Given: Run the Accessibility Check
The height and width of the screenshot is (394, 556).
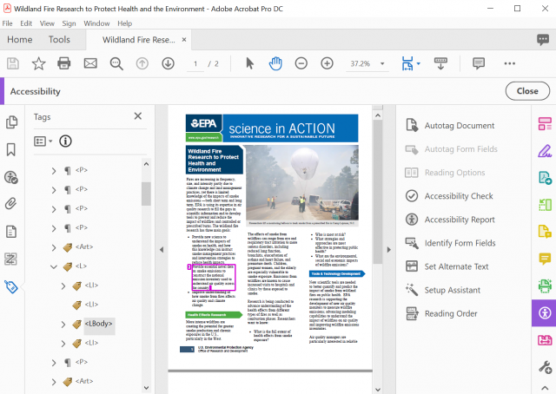Looking at the screenshot, I should coord(458,196).
